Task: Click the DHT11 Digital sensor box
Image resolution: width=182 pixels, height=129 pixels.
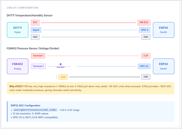Action: (17, 30)
